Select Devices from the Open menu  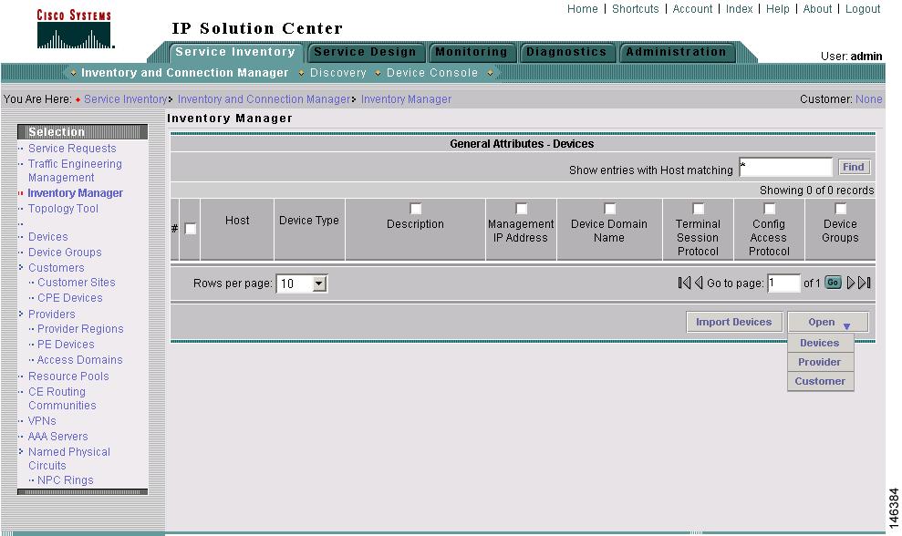pos(820,343)
